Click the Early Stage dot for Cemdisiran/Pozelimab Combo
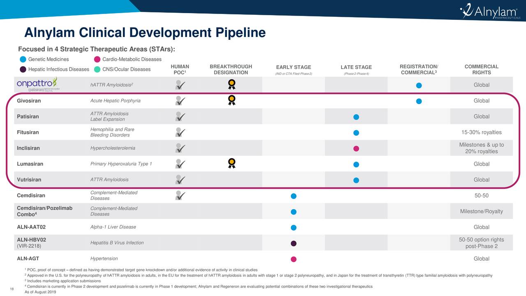 tap(293, 212)
